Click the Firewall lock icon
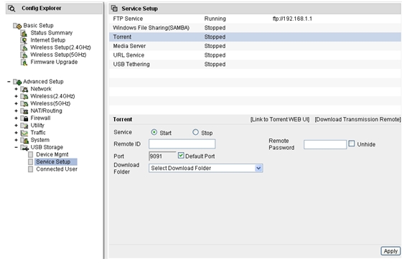 (x=25, y=118)
